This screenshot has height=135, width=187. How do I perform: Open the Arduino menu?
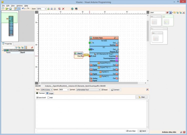19,6
